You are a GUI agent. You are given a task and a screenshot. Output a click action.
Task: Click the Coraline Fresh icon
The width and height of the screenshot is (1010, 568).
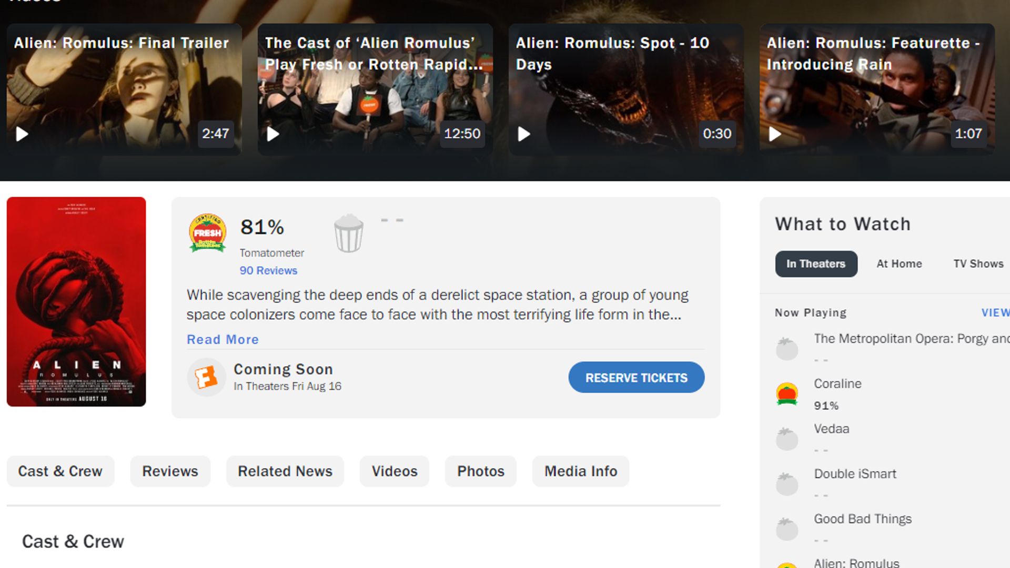pyautogui.click(x=787, y=394)
